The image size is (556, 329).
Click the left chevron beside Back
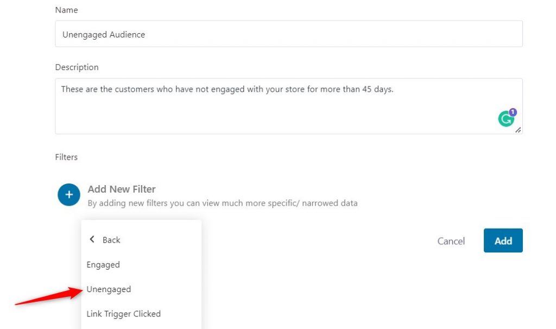[92, 239]
